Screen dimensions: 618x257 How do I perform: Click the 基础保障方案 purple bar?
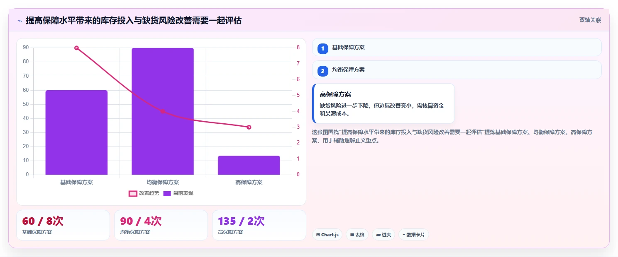pyautogui.click(x=76, y=132)
